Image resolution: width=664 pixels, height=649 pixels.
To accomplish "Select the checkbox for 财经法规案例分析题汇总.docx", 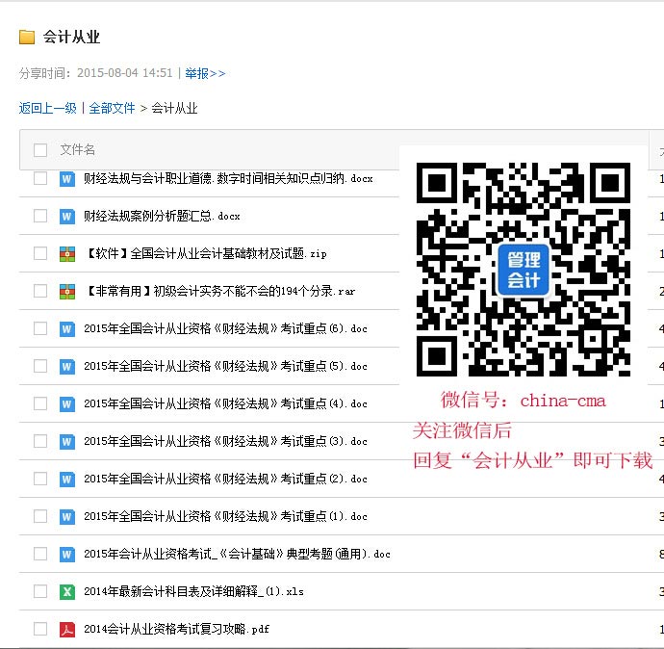I will point(40,216).
